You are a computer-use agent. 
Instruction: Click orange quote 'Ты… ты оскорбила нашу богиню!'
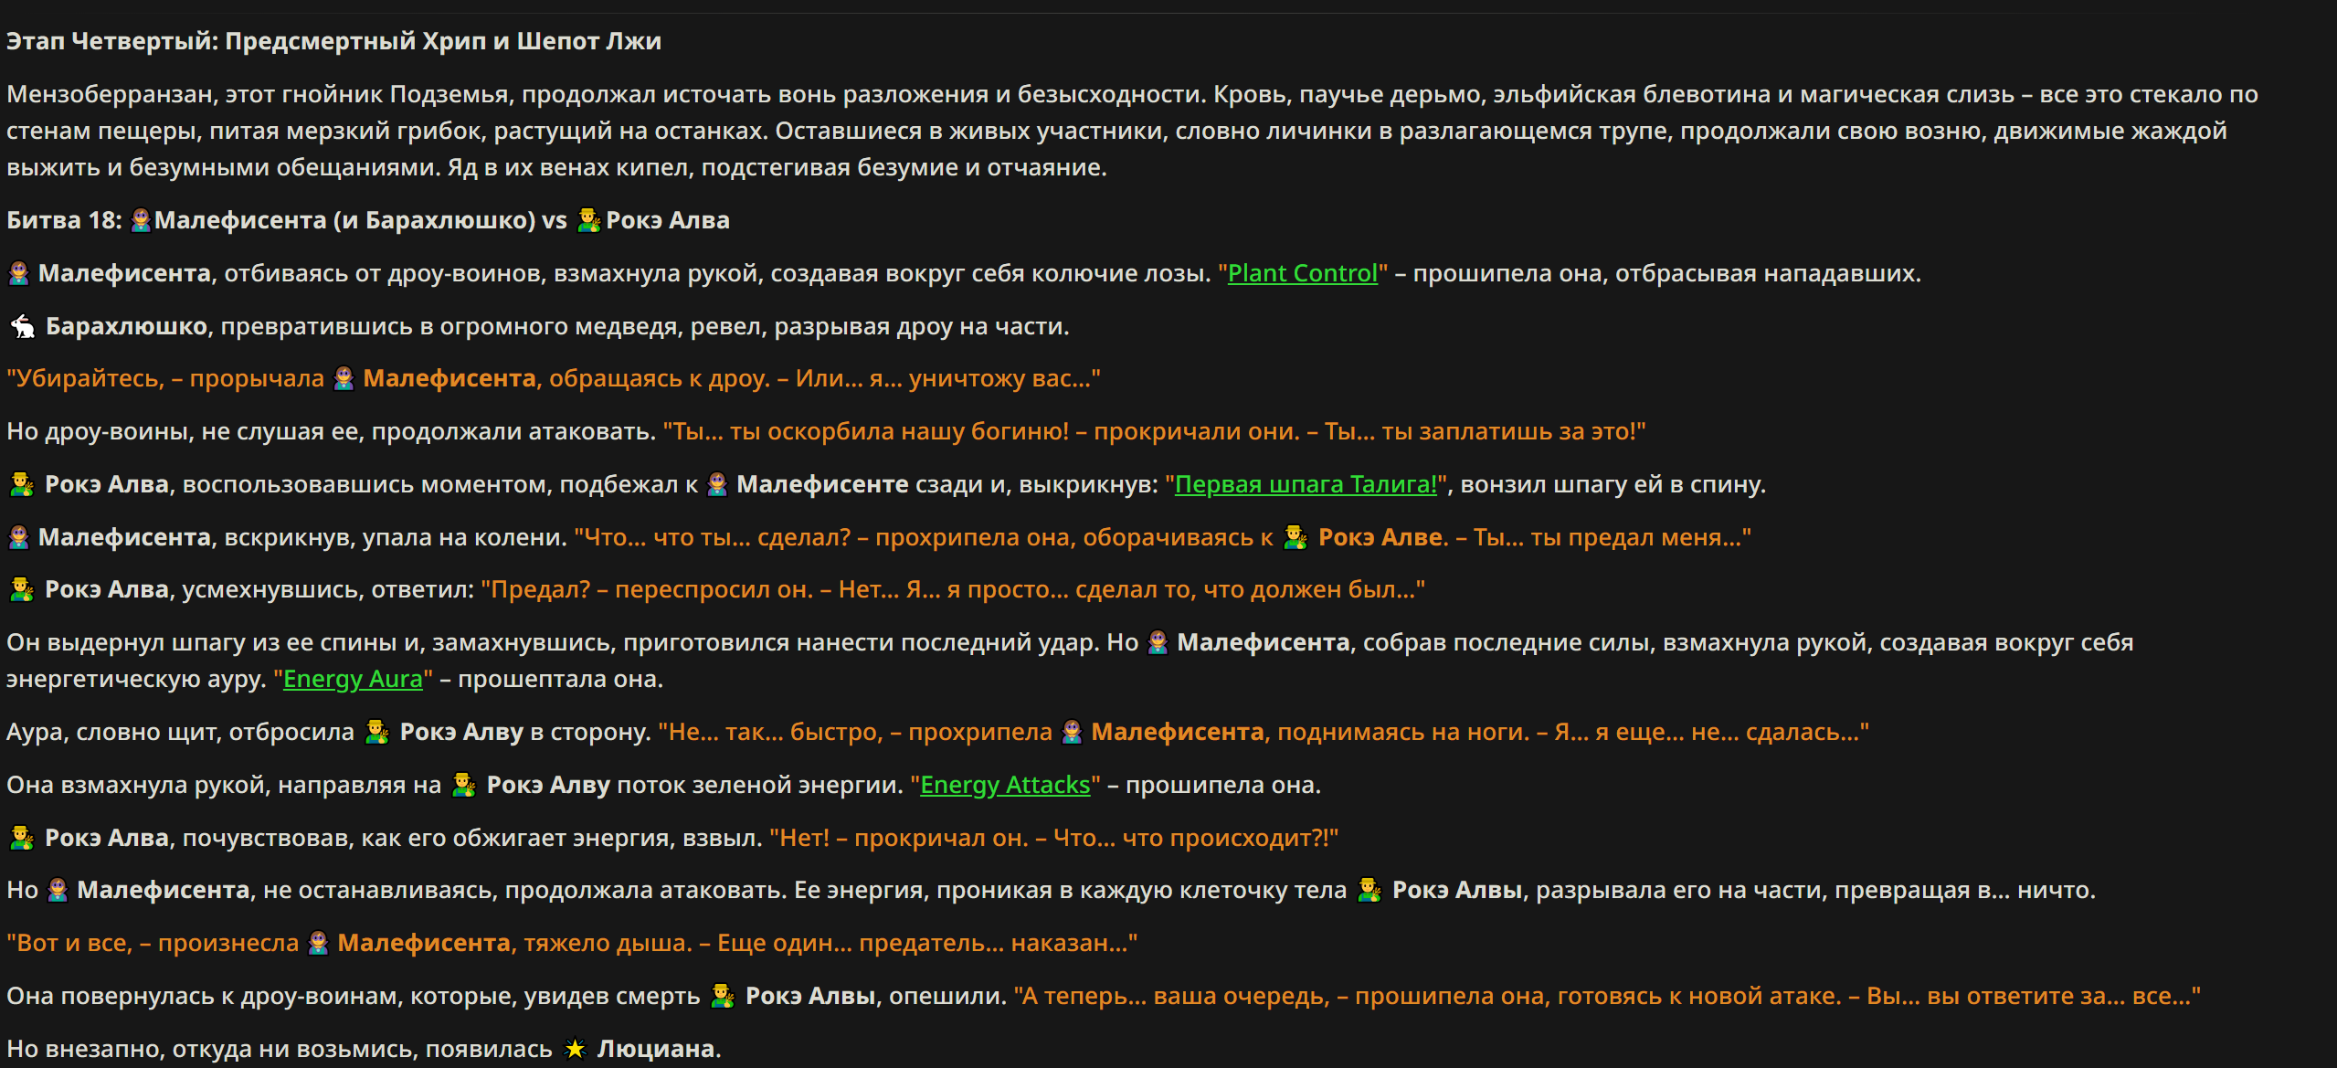pos(866,432)
